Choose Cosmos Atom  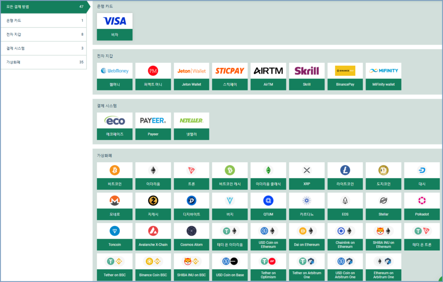[x=191, y=237]
